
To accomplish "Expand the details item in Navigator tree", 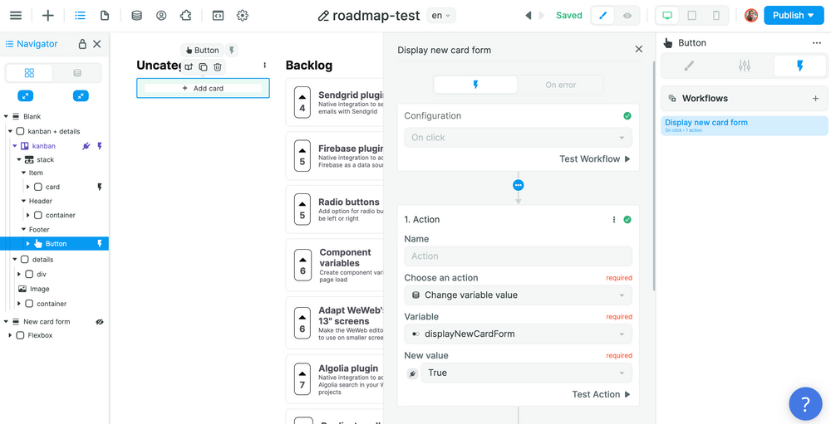I will 12,260.
